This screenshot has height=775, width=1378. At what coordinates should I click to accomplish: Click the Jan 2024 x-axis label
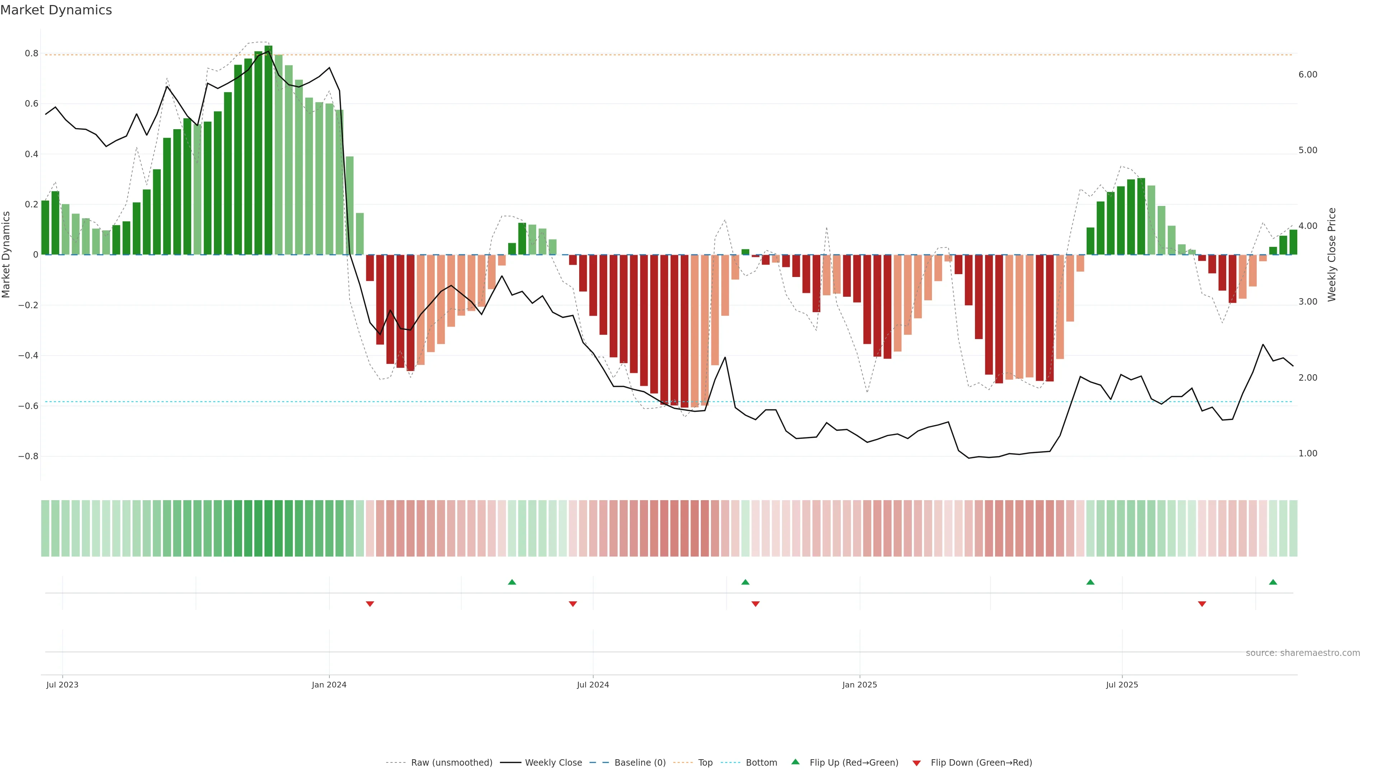329,685
